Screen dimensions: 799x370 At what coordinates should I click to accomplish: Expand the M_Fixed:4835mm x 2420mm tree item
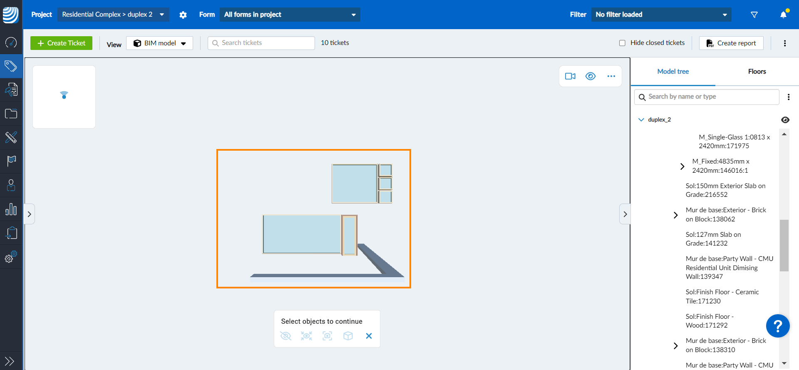682,166
